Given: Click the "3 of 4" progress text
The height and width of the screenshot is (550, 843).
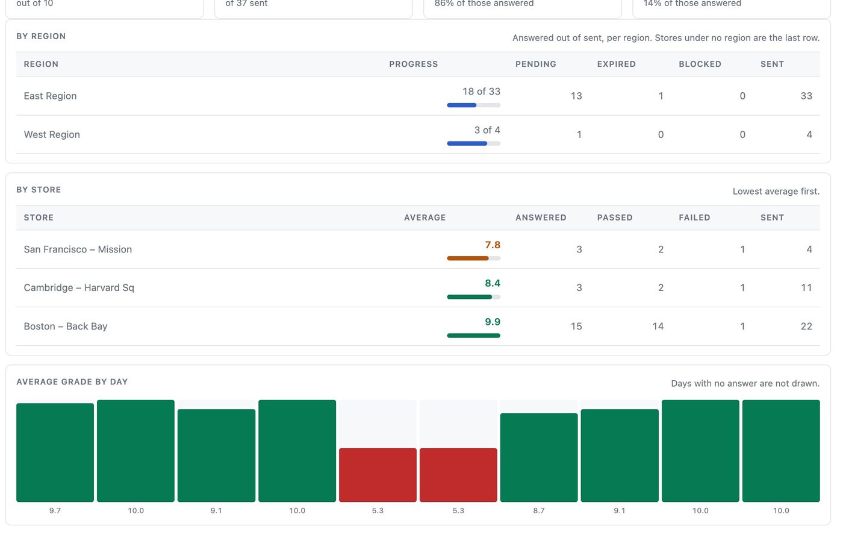Looking at the screenshot, I should [487, 130].
